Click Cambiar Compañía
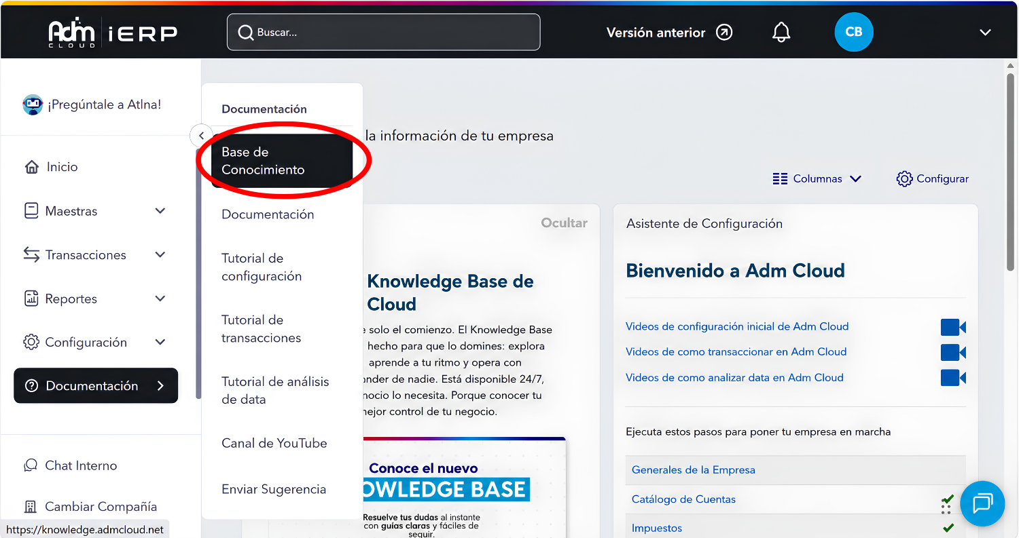1019x538 pixels. pyautogui.click(x=101, y=507)
